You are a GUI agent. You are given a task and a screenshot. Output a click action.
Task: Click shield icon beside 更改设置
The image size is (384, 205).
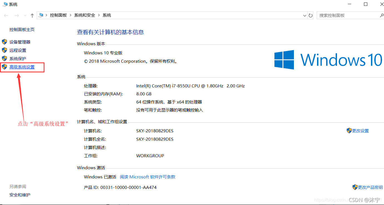click(x=349, y=131)
